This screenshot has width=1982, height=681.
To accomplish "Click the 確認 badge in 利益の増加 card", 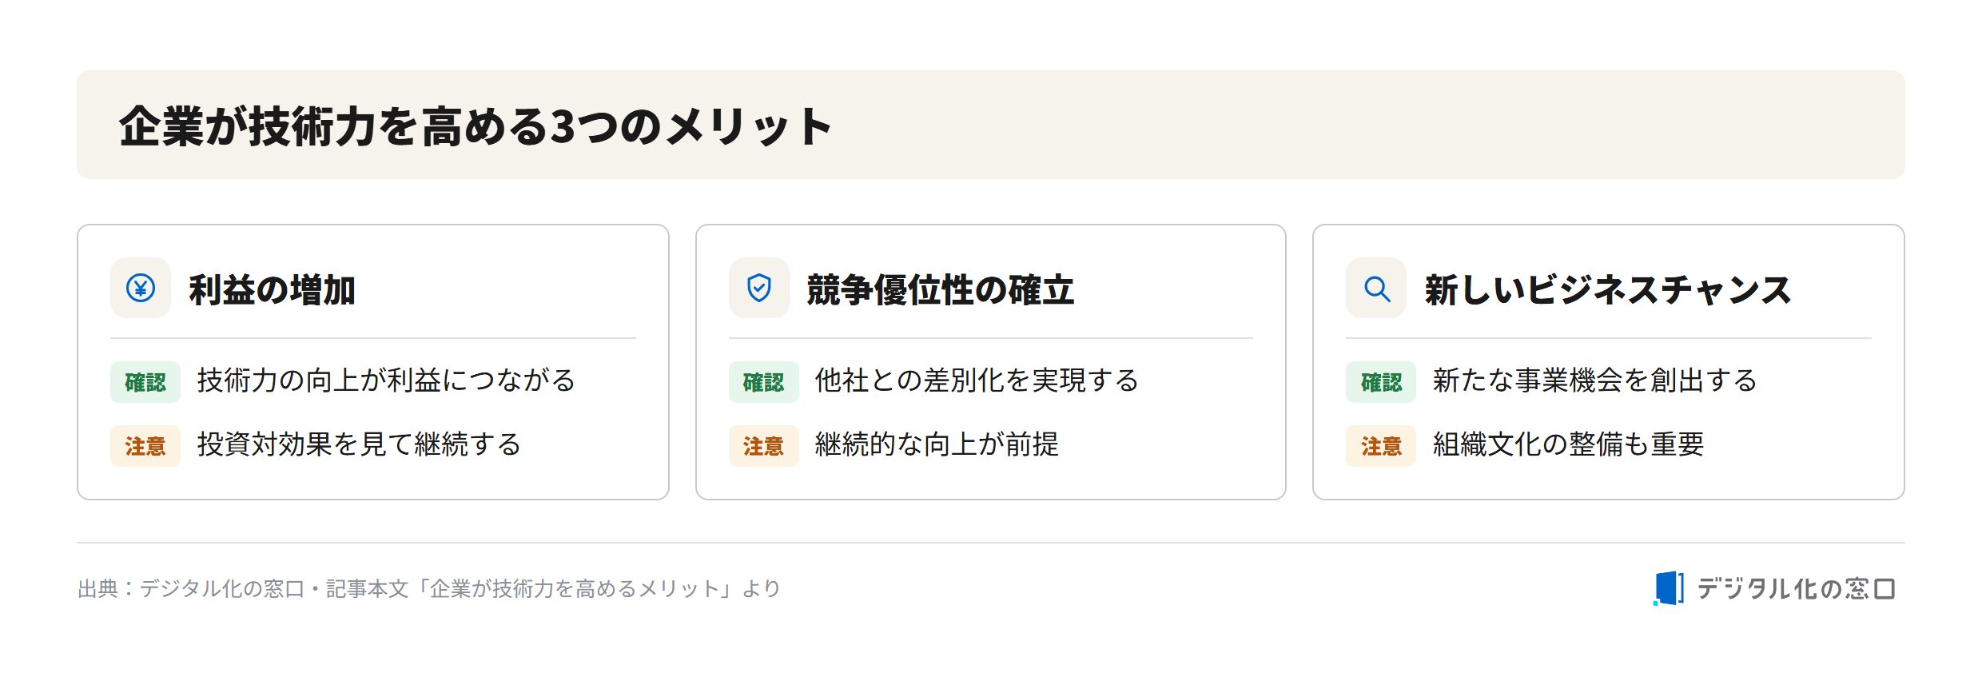I will [x=145, y=382].
